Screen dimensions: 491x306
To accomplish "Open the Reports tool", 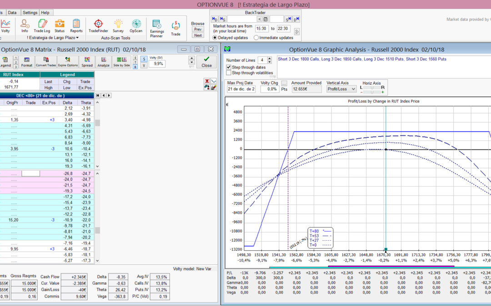I will click(x=76, y=26).
